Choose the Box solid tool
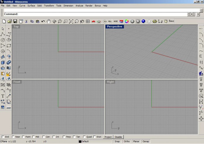This screenshot has width=204, height=144. (3, 63)
